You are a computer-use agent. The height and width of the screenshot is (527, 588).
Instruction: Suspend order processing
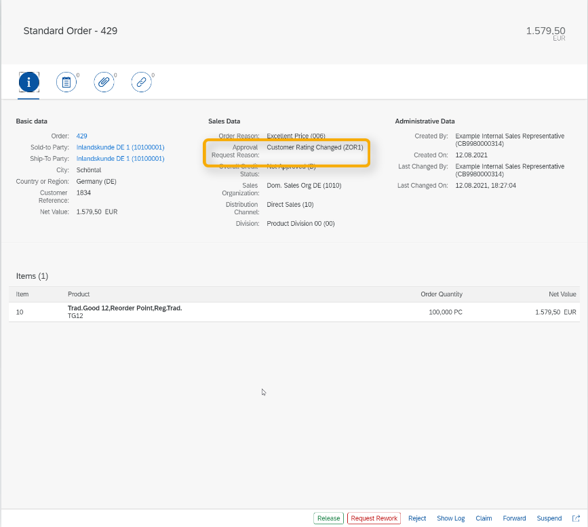tap(549, 518)
